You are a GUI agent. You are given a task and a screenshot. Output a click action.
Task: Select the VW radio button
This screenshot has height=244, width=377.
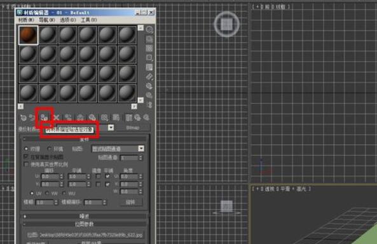(x=47, y=193)
